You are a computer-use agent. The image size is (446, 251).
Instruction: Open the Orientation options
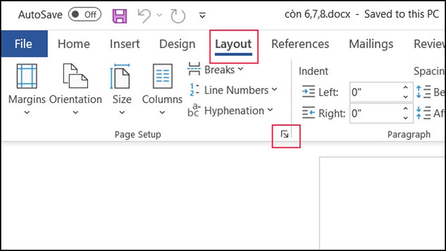[x=75, y=89]
